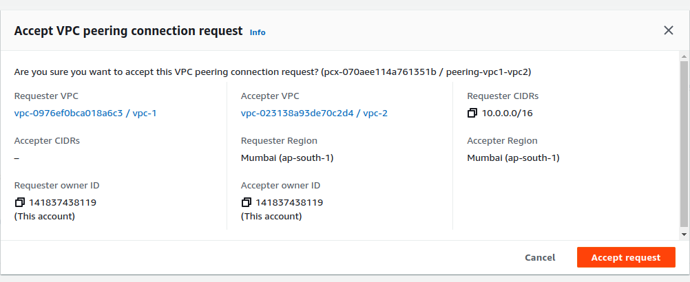Click the scrollbar up arrow

684,55
